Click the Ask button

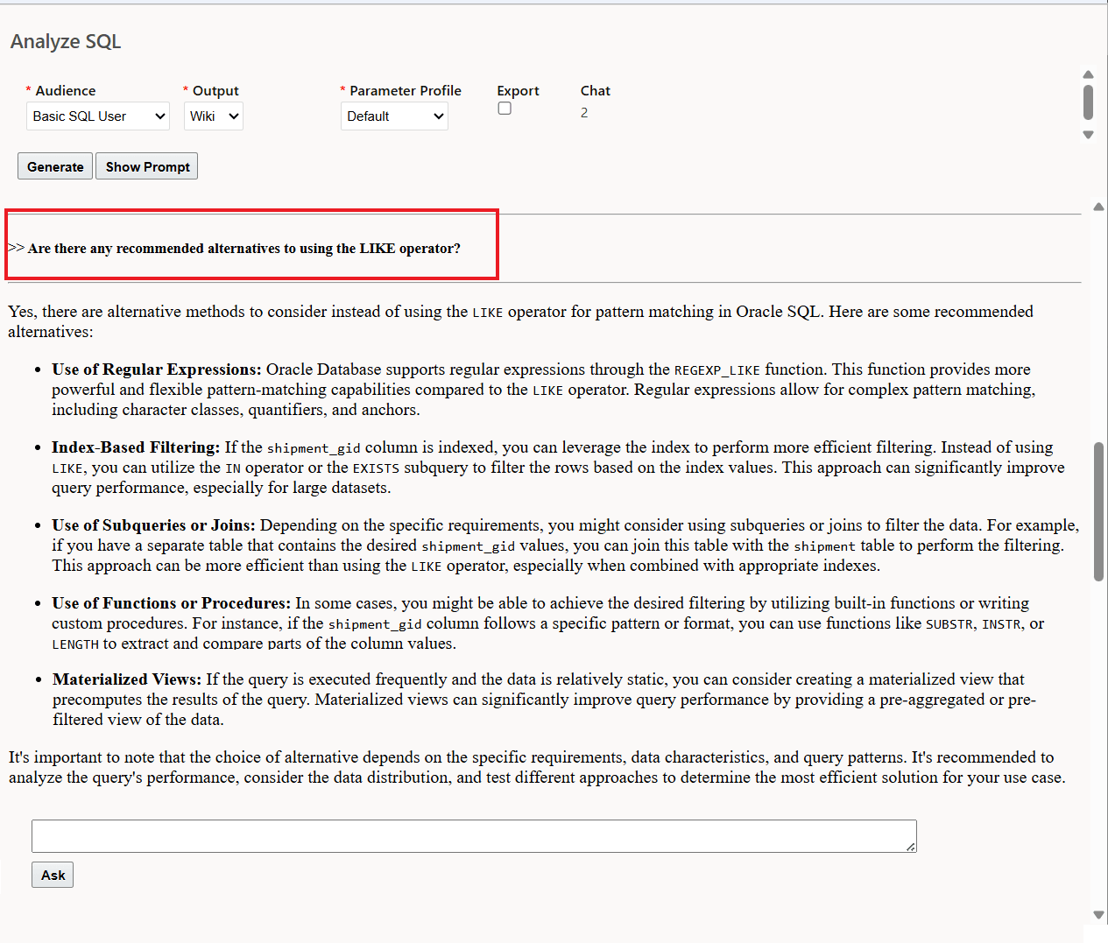click(53, 875)
